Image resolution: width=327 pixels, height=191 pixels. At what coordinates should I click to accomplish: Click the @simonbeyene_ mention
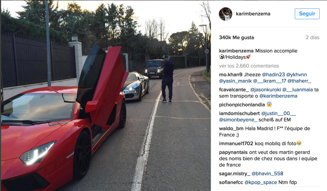click(238, 120)
